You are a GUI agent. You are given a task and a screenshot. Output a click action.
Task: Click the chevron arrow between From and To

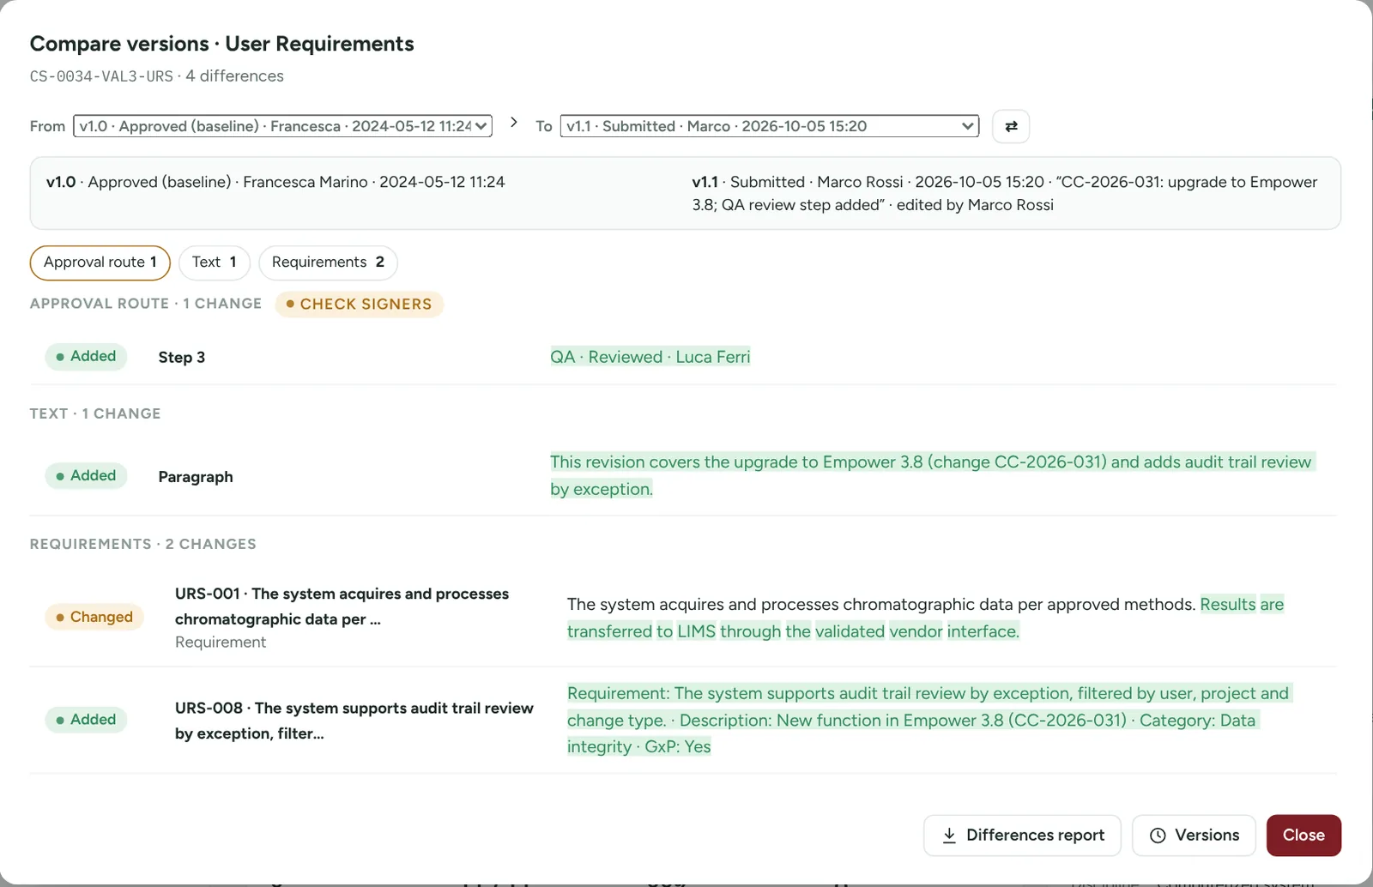(x=514, y=123)
